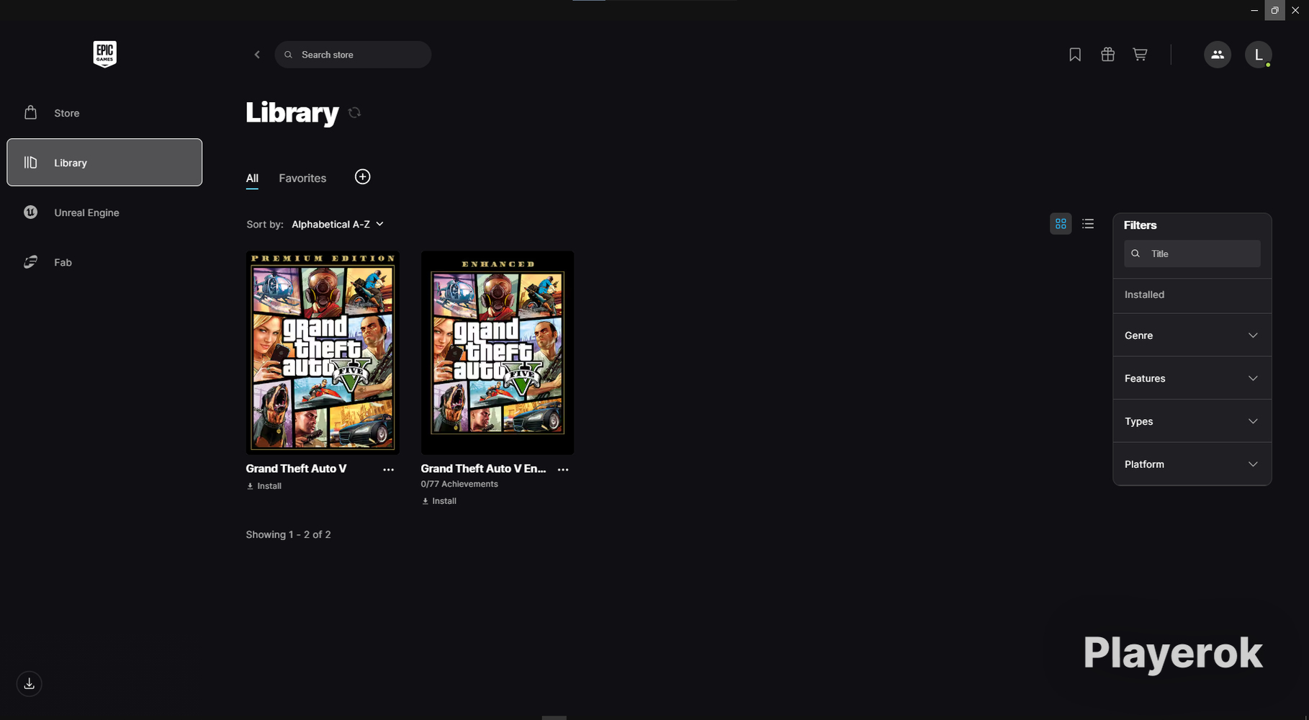Switch to list view
Viewport: 1309px width, 720px height.
pyautogui.click(x=1088, y=224)
